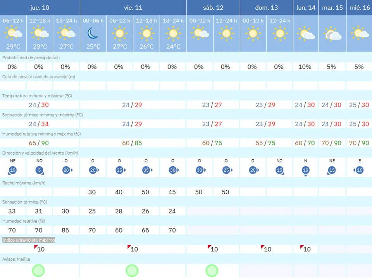372x279 pixels.
Task: Click the sun icon for dom. 13 12–24 h
Action: coord(280,34)
